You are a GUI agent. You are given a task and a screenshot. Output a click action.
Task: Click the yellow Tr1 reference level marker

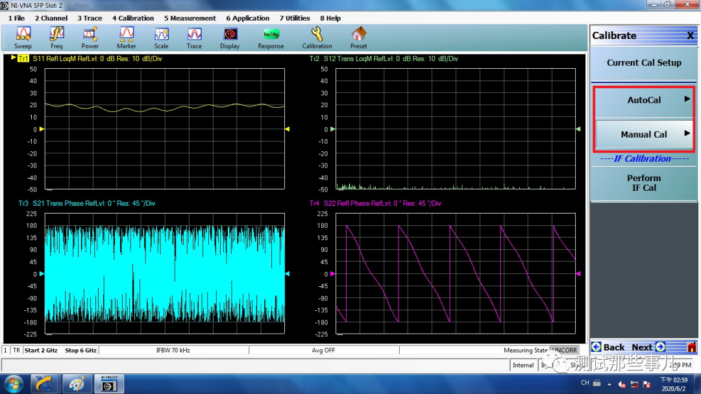click(x=42, y=129)
